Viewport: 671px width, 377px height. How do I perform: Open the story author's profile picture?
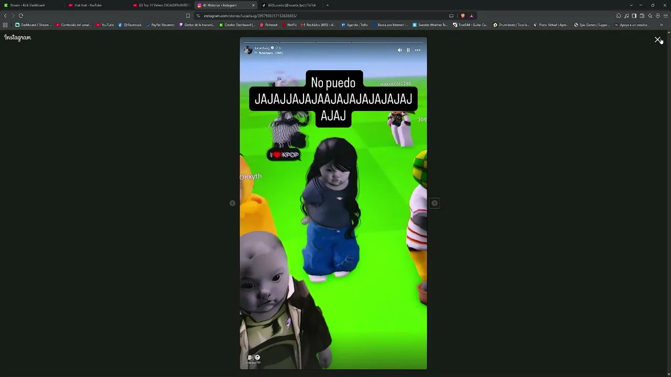[x=248, y=50]
